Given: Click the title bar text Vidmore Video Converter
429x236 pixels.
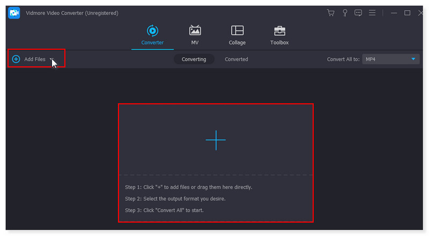Looking at the screenshot, I should pos(72,13).
